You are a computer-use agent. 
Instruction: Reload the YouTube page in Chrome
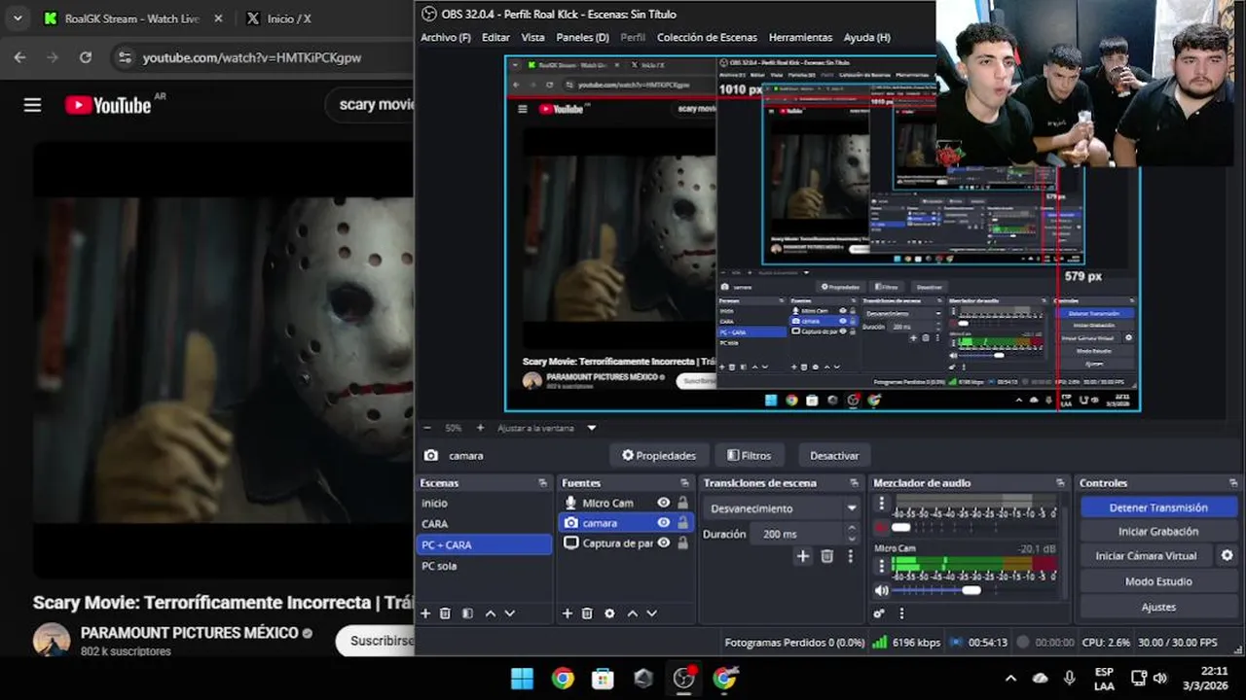tap(86, 57)
